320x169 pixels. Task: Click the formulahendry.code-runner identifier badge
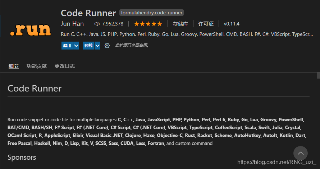coord(151,13)
